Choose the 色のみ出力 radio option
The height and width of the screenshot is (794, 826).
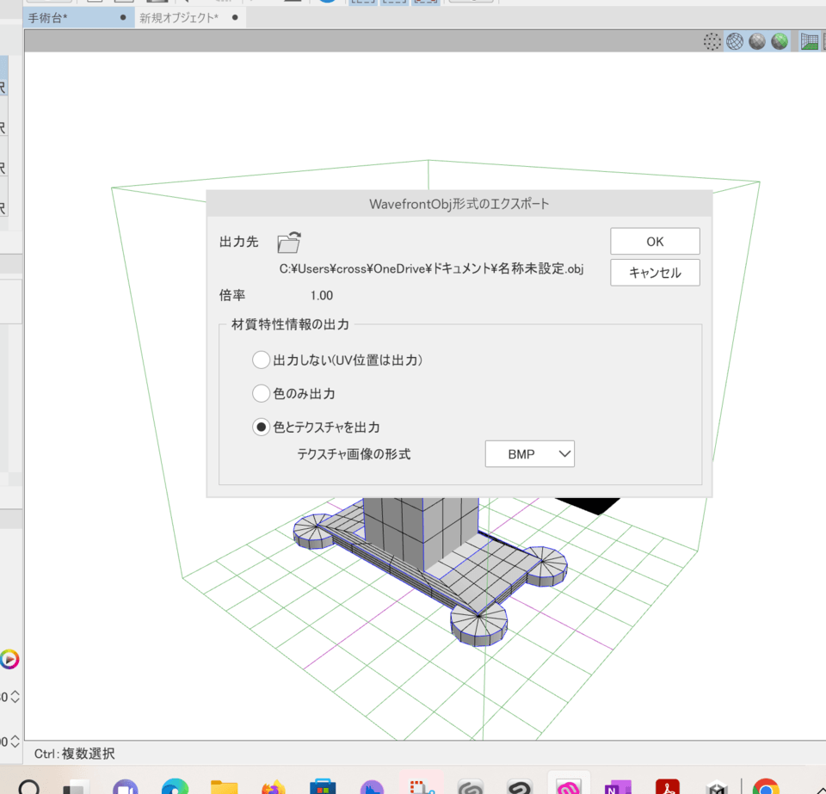tap(261, 393)
